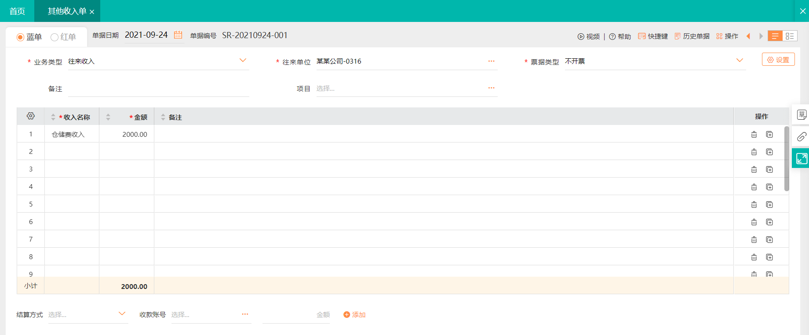Image resolution: width=809 pixels, height=335 pixels.
Task: Open the 操作 actions menu
Action: [x=727, y=36]
